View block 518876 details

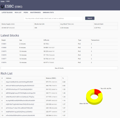coord(4,62)
